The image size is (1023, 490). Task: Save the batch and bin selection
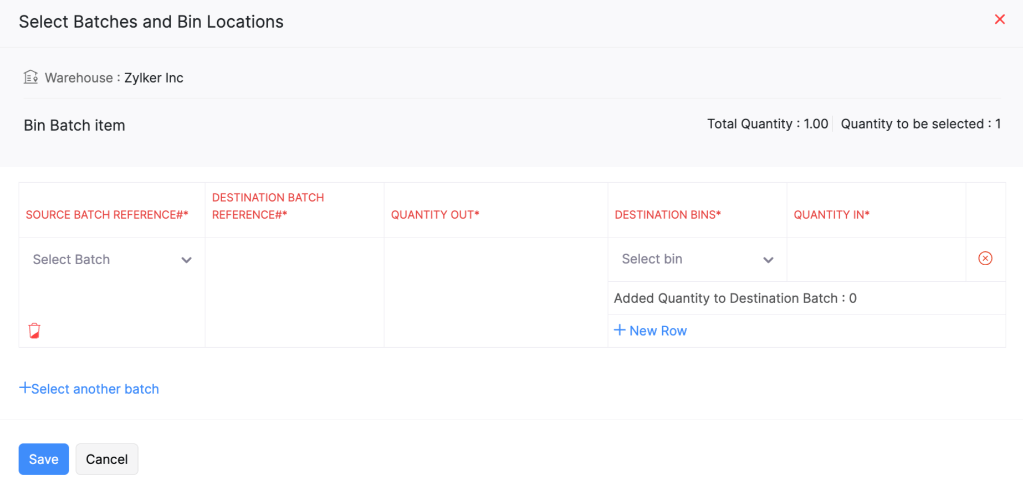point(44,459)
